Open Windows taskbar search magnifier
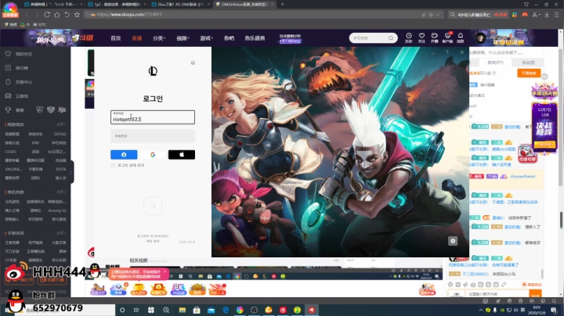Viewport: 564px width, 316px height. 166,310
